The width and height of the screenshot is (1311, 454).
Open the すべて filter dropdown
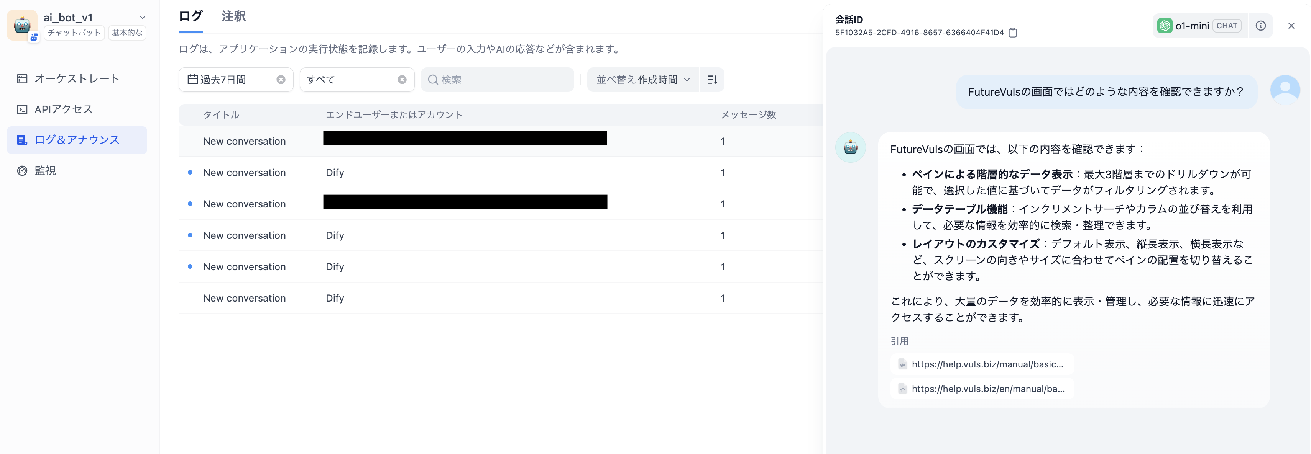[x=346, y=80]
